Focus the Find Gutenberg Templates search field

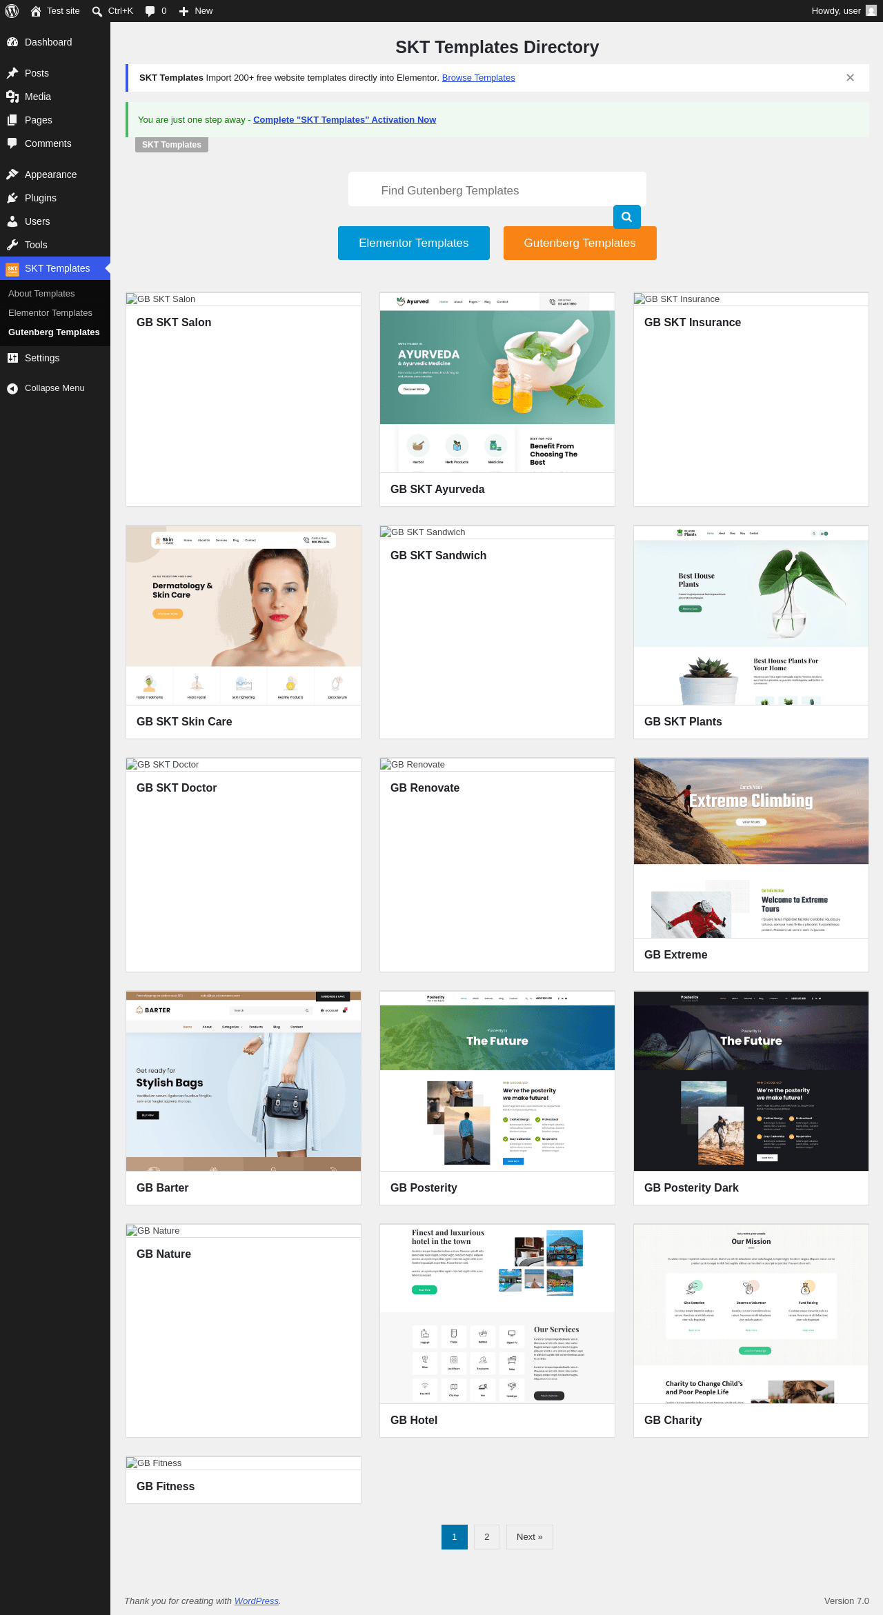point(497,190)
